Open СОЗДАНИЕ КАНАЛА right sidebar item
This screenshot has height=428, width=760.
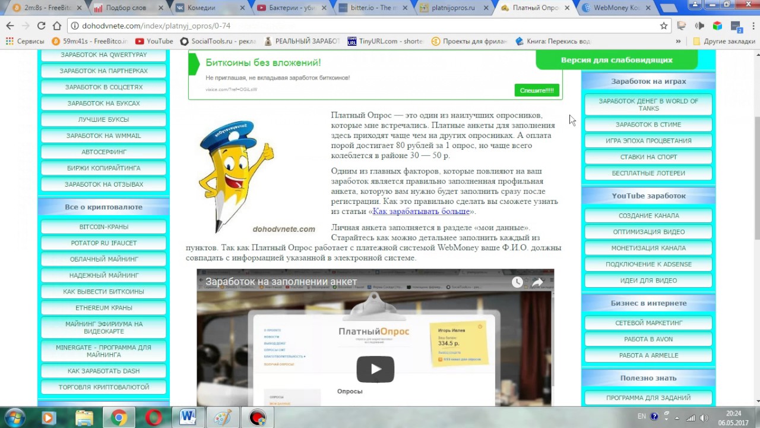tap(648, 216)
